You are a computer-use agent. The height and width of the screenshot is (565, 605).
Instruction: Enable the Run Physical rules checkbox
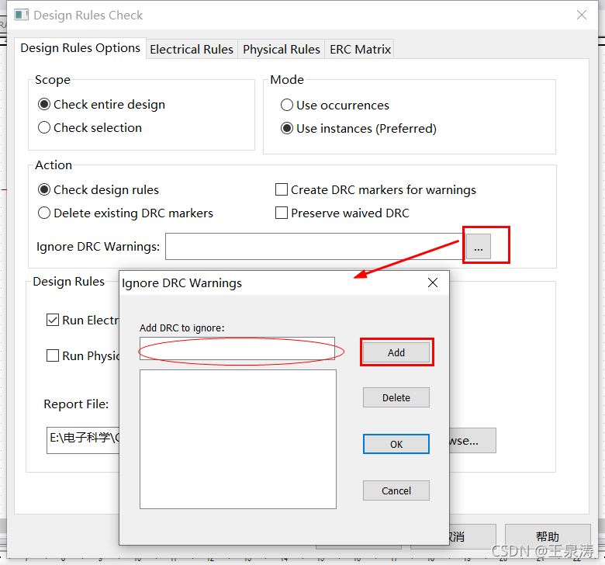pyautogui.click(x=53, y=355)
